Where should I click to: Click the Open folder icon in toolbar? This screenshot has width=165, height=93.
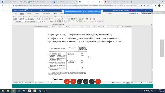point(16,19)
